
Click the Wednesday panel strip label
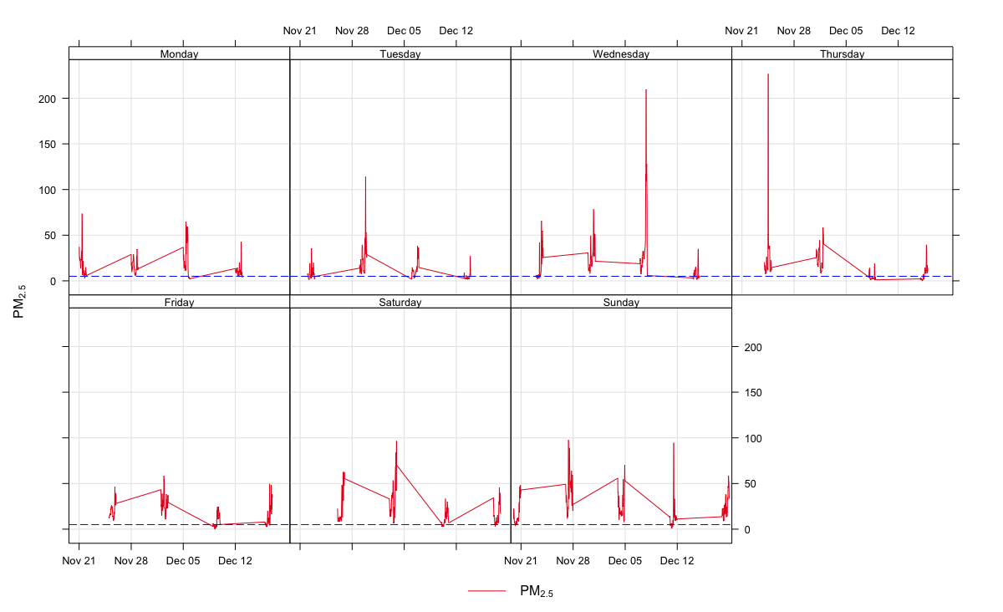tap(621, 54)
